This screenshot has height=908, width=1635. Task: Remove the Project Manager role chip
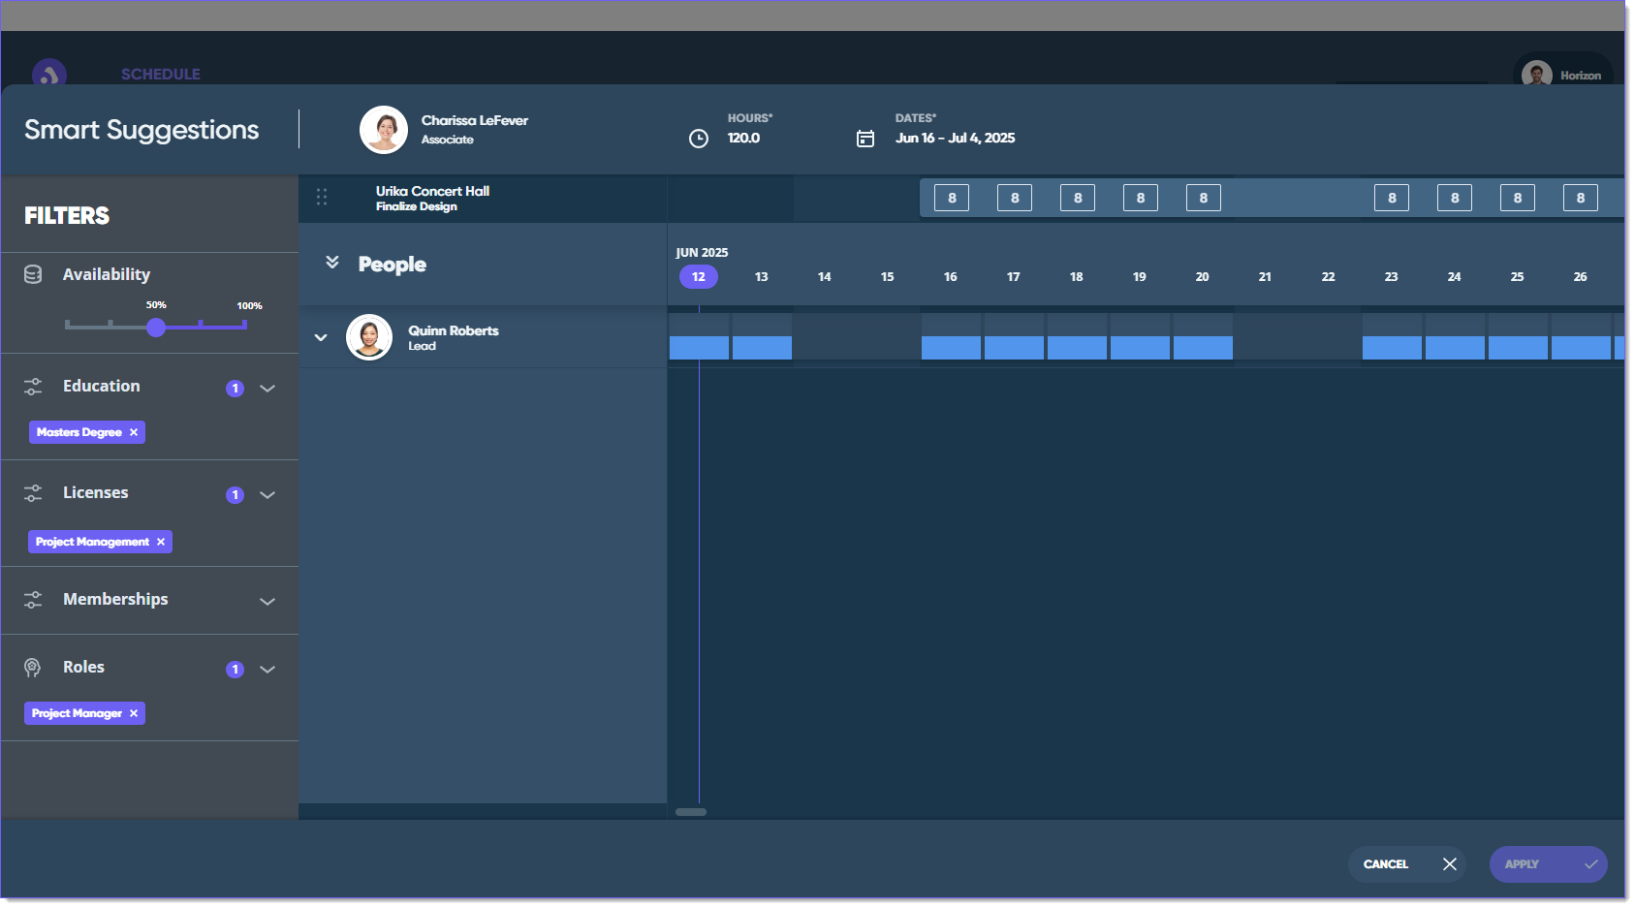click(134, 713)
